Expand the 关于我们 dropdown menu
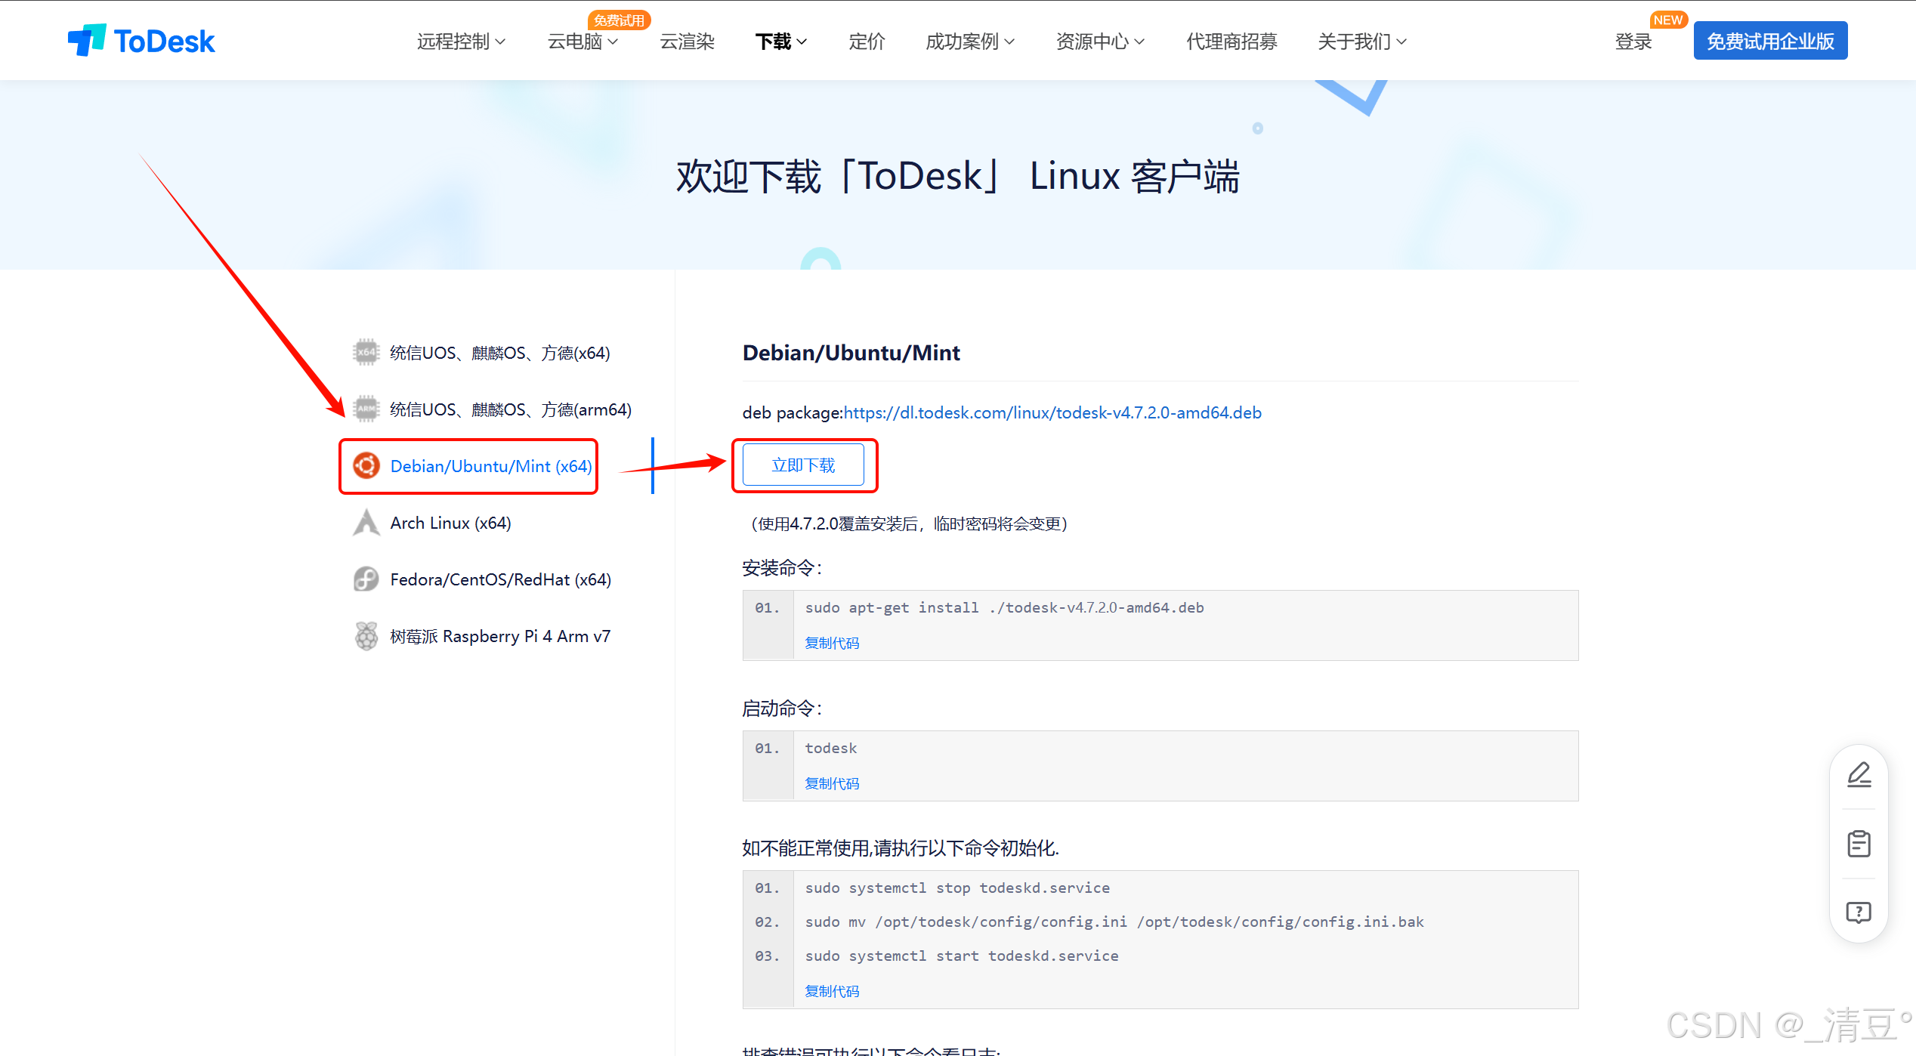Screen dimensions: 1916x1056 tap(1361, 42)
